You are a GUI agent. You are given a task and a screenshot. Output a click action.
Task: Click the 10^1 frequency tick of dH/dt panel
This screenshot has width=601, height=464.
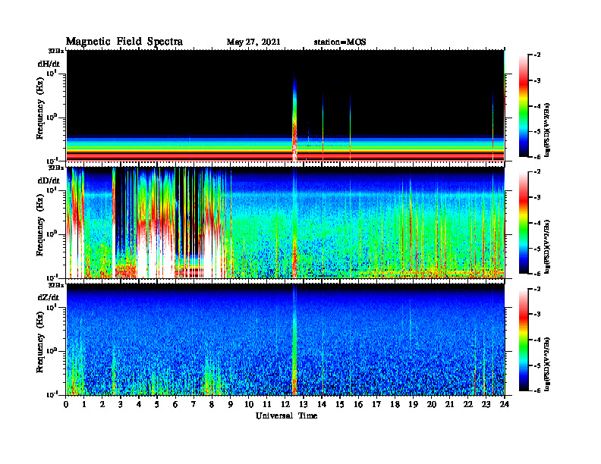52,74
